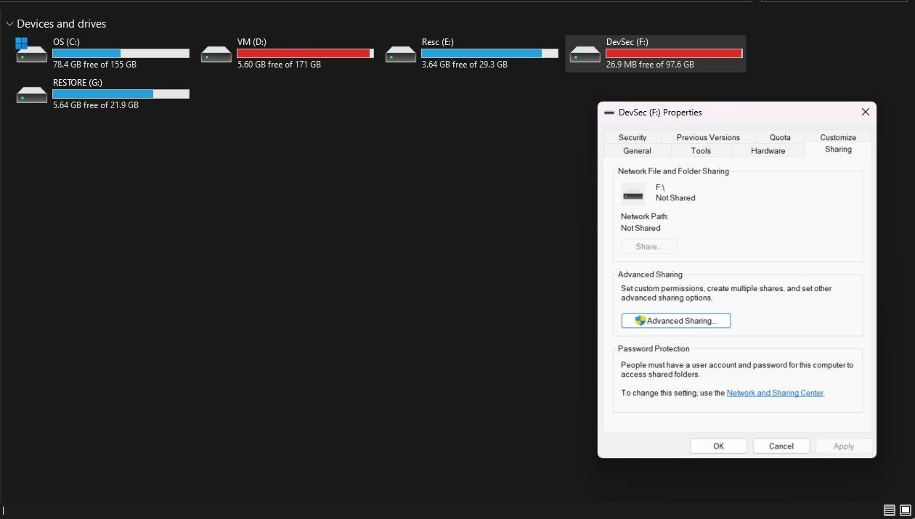Select the DevSec (F:) drive icon

click(585, 54)
